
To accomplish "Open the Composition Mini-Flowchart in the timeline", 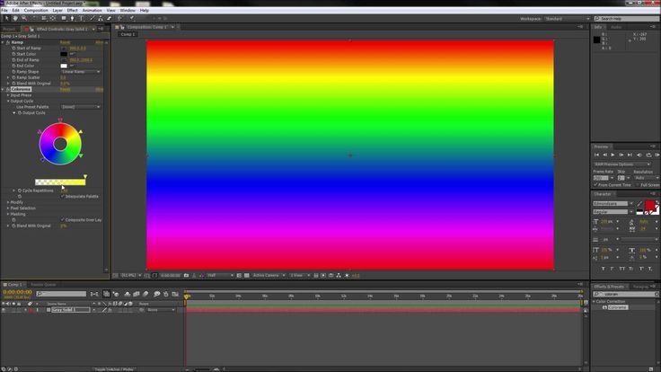I will (x=94, y=294).
